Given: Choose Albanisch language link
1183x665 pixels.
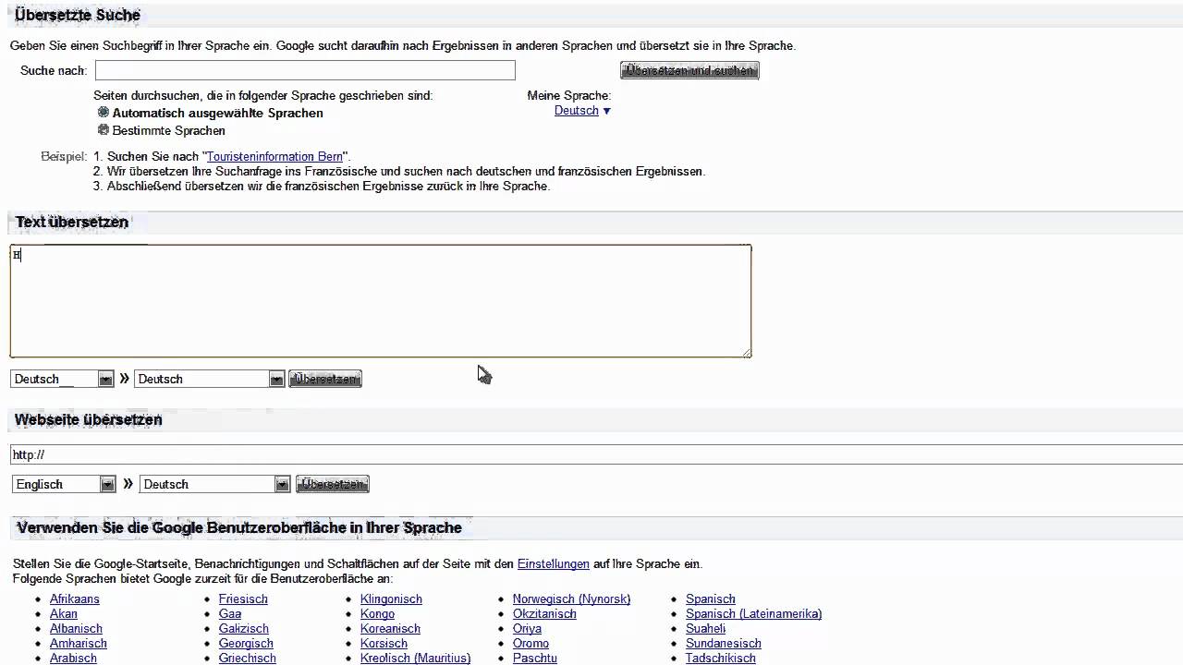Looking at the screenshot, I should coord(76,628).
